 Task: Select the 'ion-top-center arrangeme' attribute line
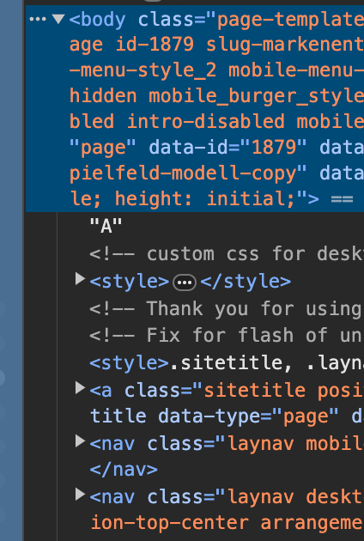point(227,523)
